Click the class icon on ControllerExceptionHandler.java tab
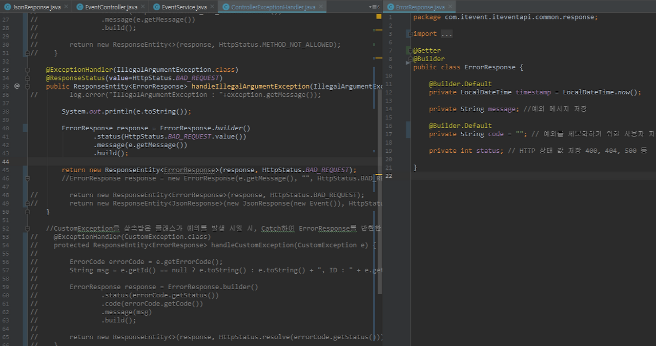Image resolution: width=656 pixels, height=346 pixels. (x=227, y=7)
